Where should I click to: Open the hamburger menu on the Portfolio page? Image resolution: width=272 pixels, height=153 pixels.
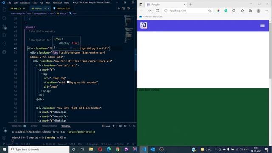click(x=262, y=25)
